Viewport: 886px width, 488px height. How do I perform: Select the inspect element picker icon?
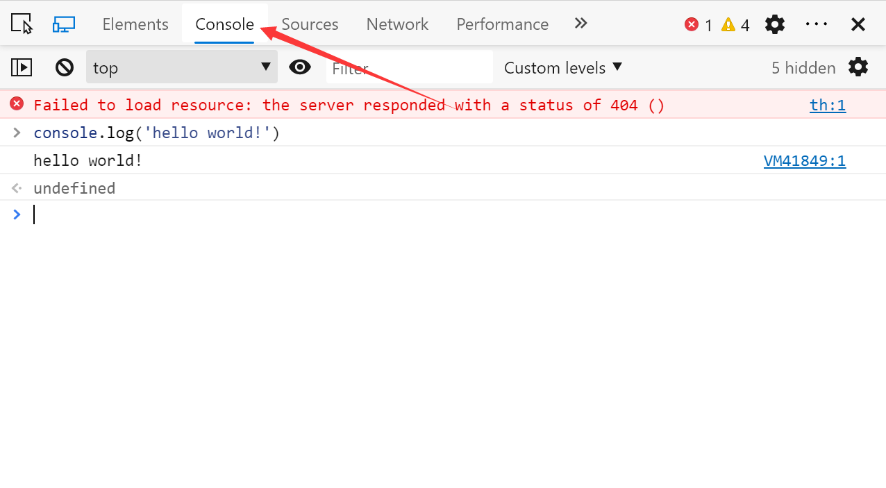[22, 24]
